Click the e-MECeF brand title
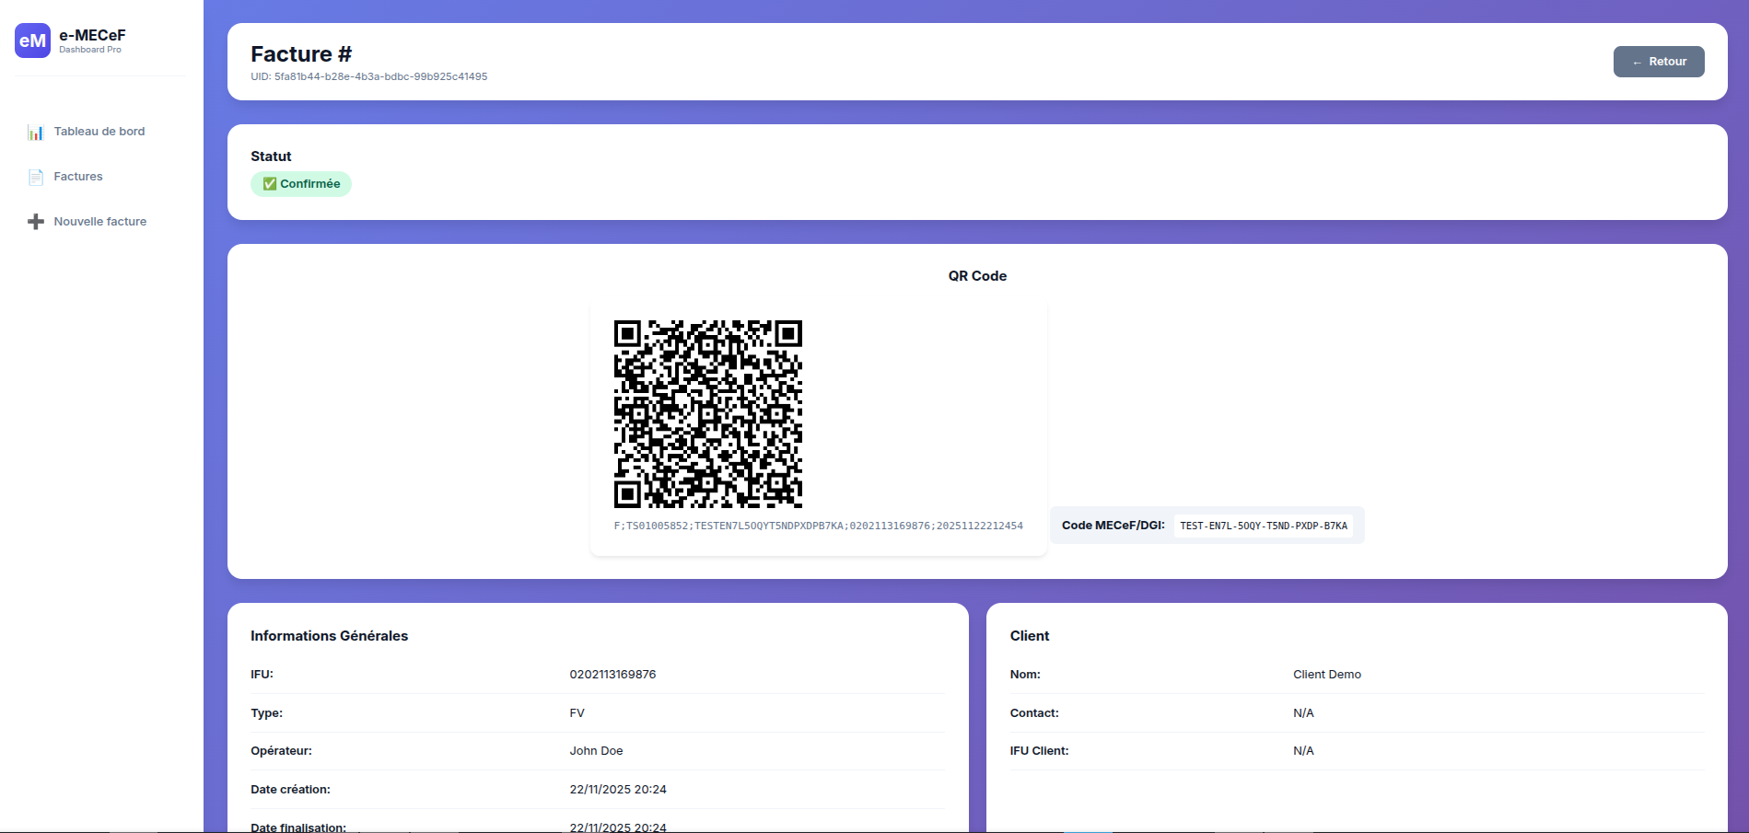This screenshot has height=833, width=1749. coord(92,35)
